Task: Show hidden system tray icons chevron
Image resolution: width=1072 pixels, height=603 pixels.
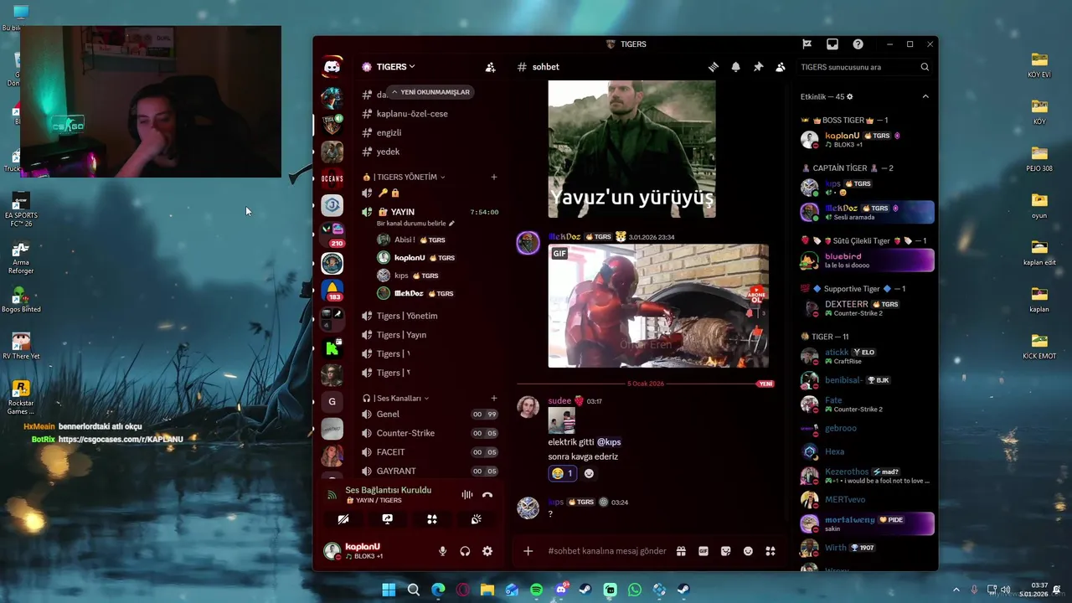Action: coord(956,590)
